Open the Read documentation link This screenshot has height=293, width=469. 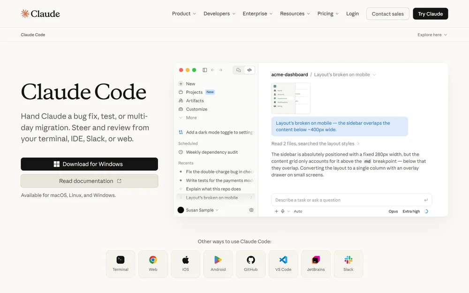click(90, 181)
